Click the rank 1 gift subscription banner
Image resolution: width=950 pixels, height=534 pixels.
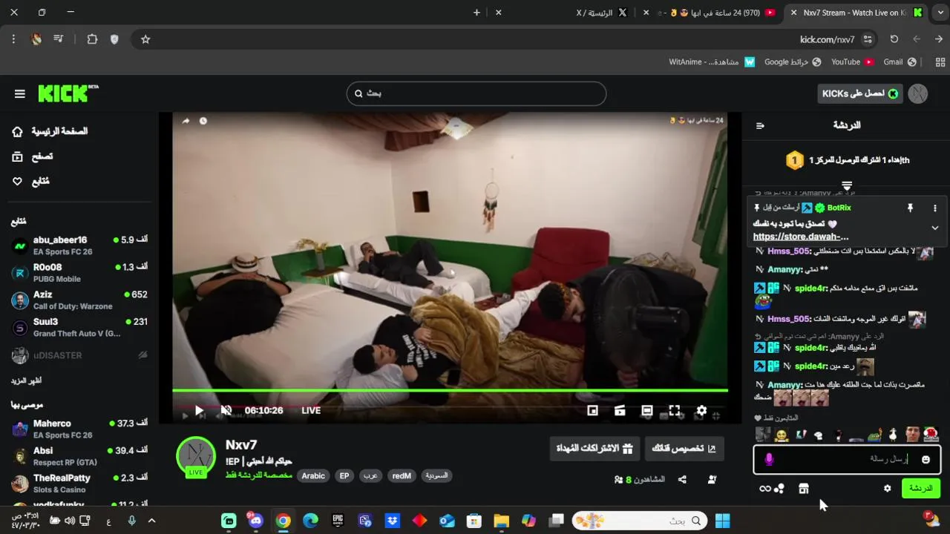(847, 159)
